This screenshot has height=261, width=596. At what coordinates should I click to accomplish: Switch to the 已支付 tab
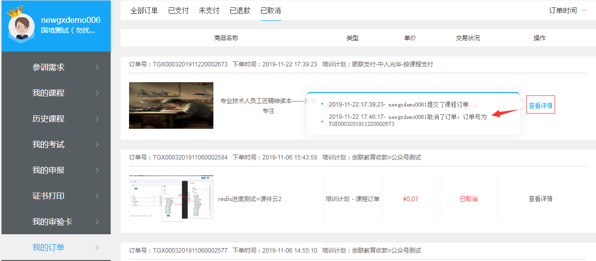point(178,10)
